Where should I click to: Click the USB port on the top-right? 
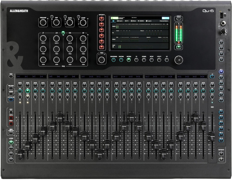tap(222, 16)
